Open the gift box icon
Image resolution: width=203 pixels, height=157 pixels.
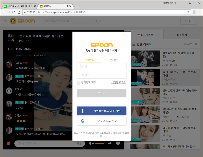[9, 143]
